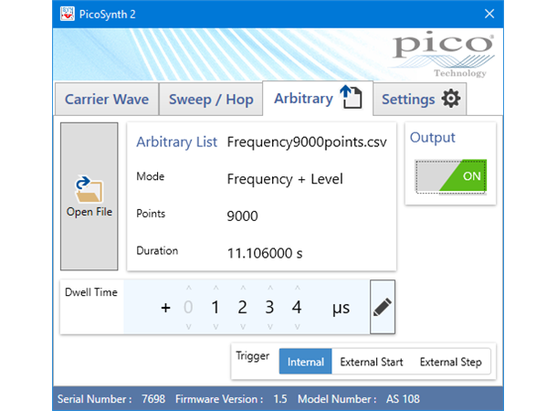The height and width of the screenshot is (411, 557).
Task: Click the Mode value Frequency + Level
Action: pyautogui.click(x=285, y=179)
